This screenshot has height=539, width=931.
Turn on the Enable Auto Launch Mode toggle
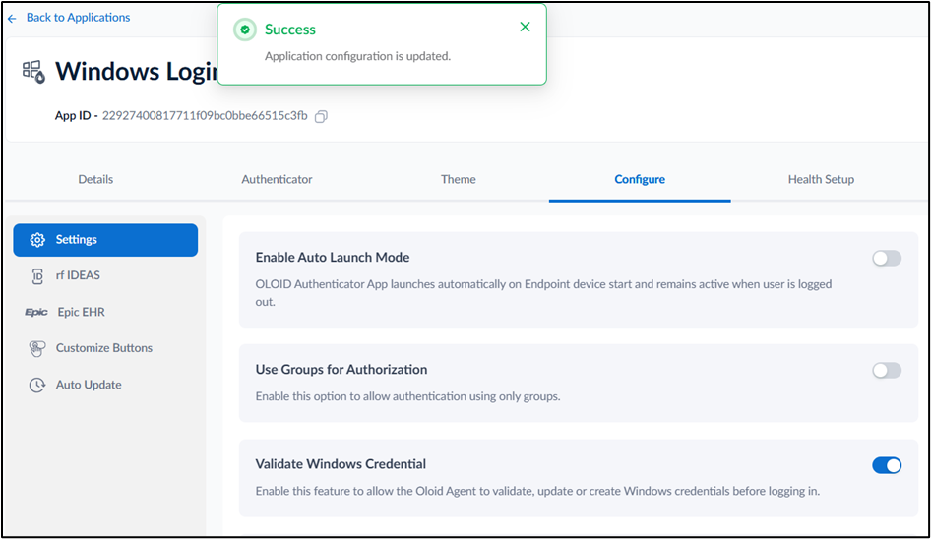point(887,259)
